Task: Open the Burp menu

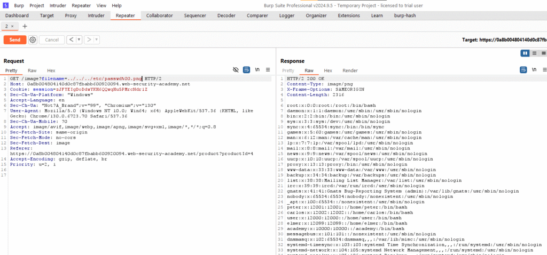Action: [x=19, y=5]
